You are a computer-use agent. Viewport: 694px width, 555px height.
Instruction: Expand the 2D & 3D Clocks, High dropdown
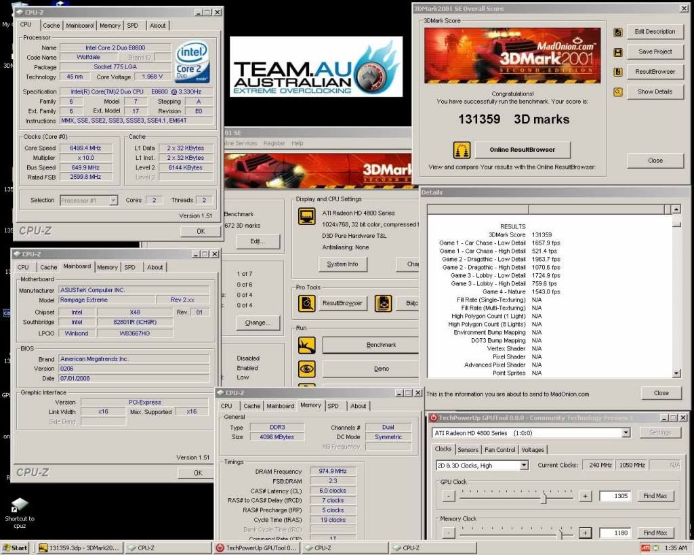(x=523, y=466)
